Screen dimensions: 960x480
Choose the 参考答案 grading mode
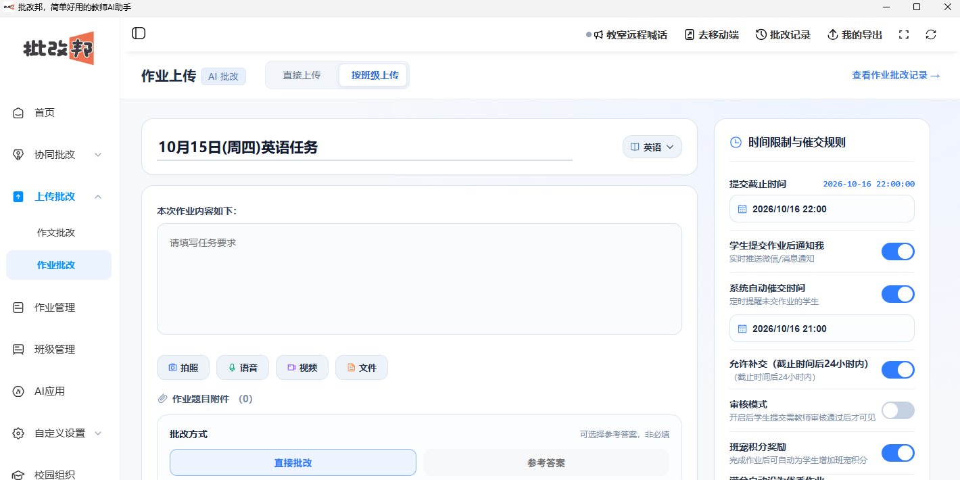(x=546, y=462)
